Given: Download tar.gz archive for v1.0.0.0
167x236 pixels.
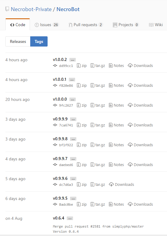Looking at the screenshot, I should (x=98, y=105).
